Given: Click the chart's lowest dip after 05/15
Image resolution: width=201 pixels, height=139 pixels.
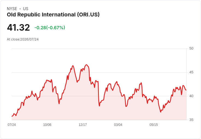Looking at the screenshot, I should 161,112.
